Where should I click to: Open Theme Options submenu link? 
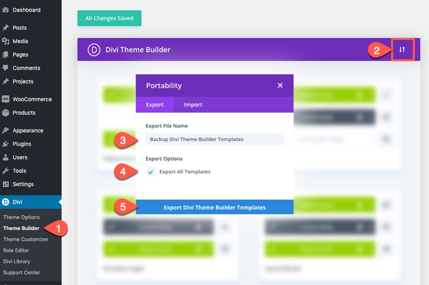coord(21,217)
